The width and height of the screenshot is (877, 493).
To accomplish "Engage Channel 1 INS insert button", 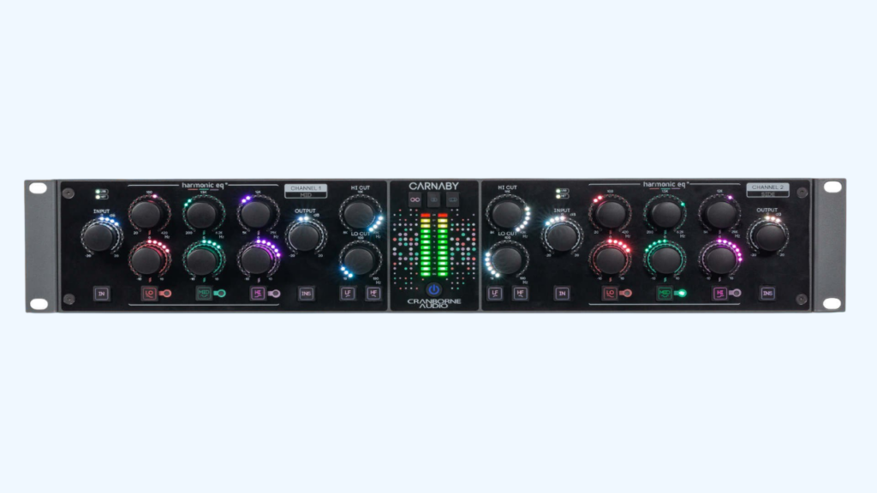I will 306,294.
